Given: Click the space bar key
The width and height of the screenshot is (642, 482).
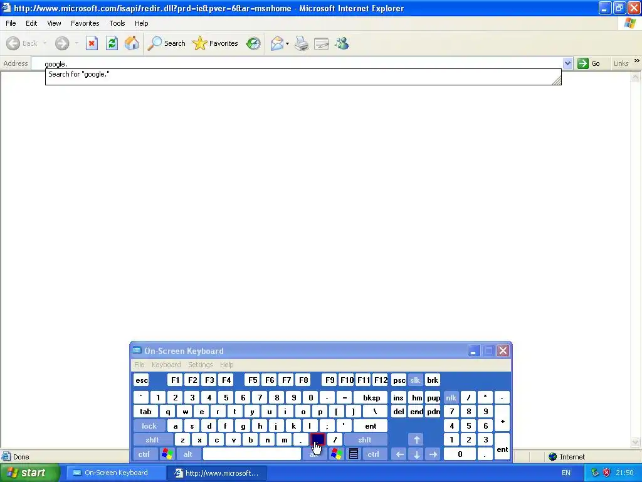Looking at the screenshot, I should 252,454.
